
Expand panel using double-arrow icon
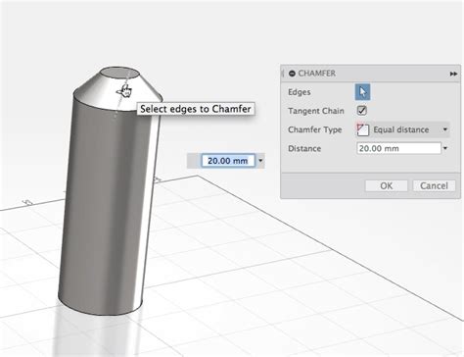(x=453, y=75)
